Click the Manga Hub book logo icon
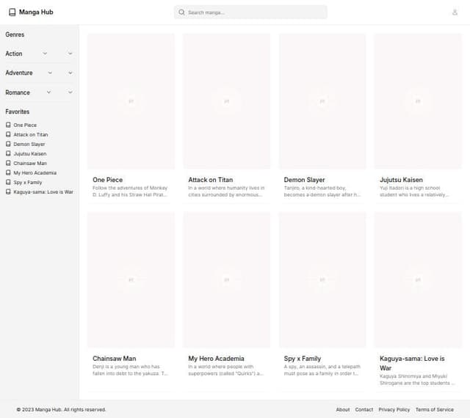 12,12
